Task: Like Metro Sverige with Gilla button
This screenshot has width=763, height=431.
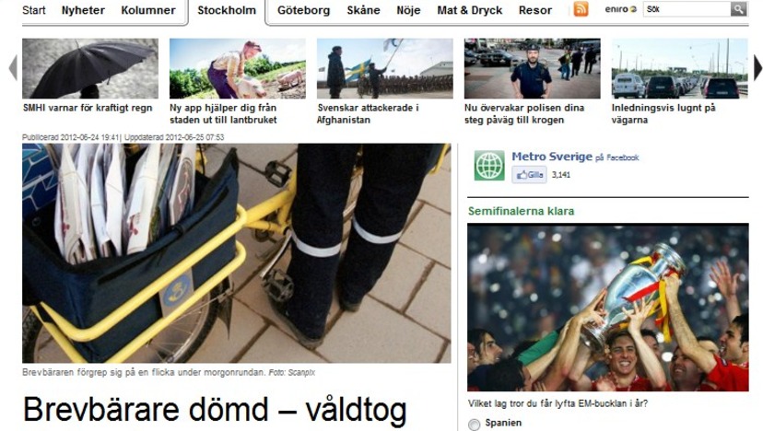Action: pyautogui.click(x=529, y=175)
